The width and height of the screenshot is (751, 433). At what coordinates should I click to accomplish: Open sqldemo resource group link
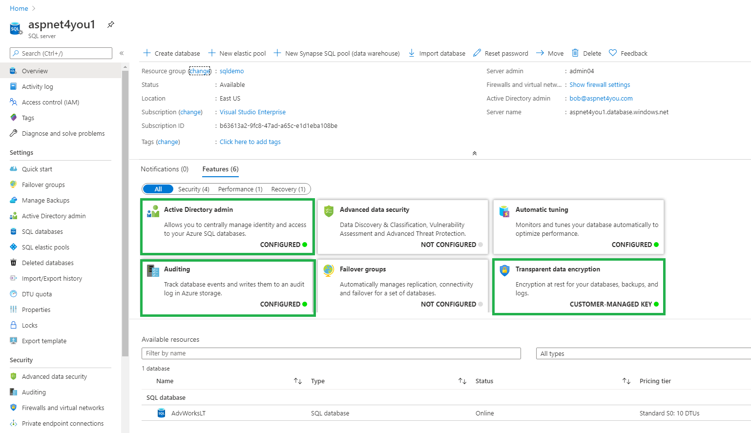pyautogui.click(x=231, y=71)
